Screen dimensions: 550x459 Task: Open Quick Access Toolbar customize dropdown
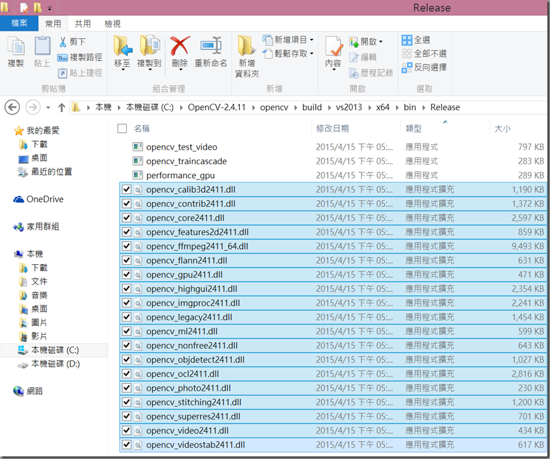click(50, 8)
